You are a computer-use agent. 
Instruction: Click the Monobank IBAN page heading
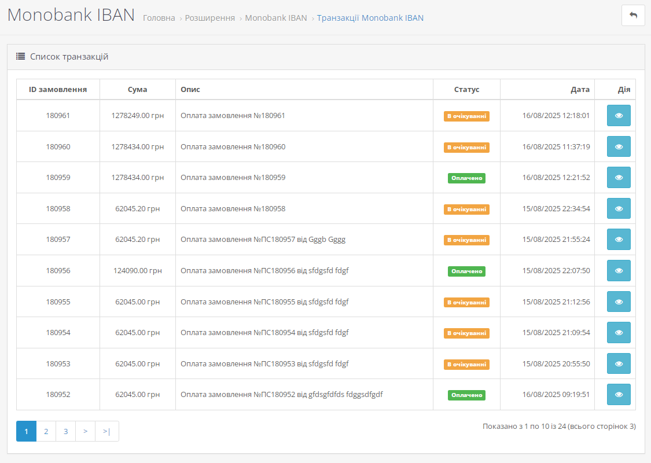click(x=71, y=15)
